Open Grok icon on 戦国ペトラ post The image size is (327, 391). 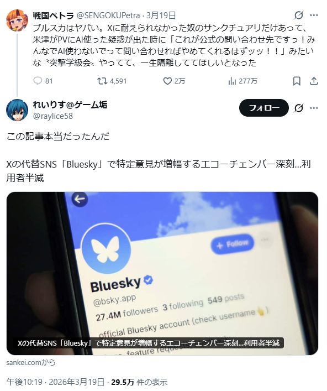coord(299,15)
